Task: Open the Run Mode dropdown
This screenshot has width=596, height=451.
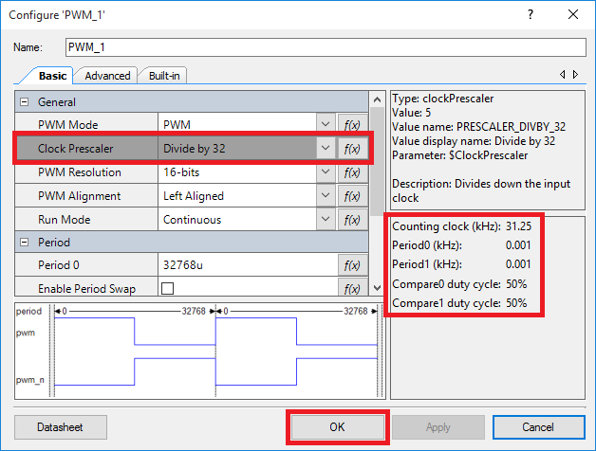Action: (x=326, y=219)
